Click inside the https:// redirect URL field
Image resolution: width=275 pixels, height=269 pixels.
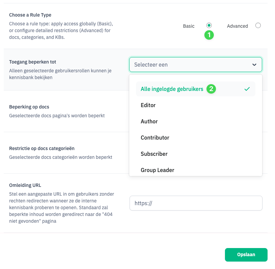[x=196, y=203]
